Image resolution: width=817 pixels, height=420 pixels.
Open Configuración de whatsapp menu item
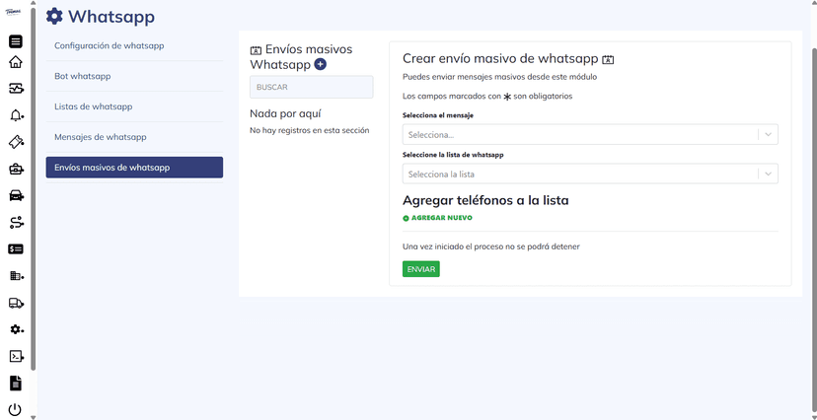point(134,45)
